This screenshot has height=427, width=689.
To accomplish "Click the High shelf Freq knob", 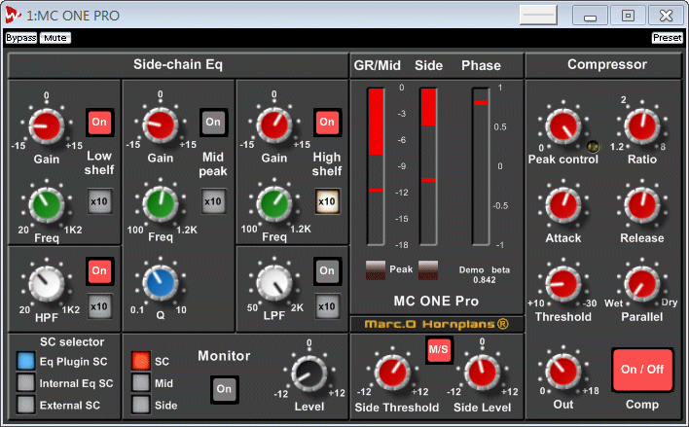I will (x=274, y=204).
